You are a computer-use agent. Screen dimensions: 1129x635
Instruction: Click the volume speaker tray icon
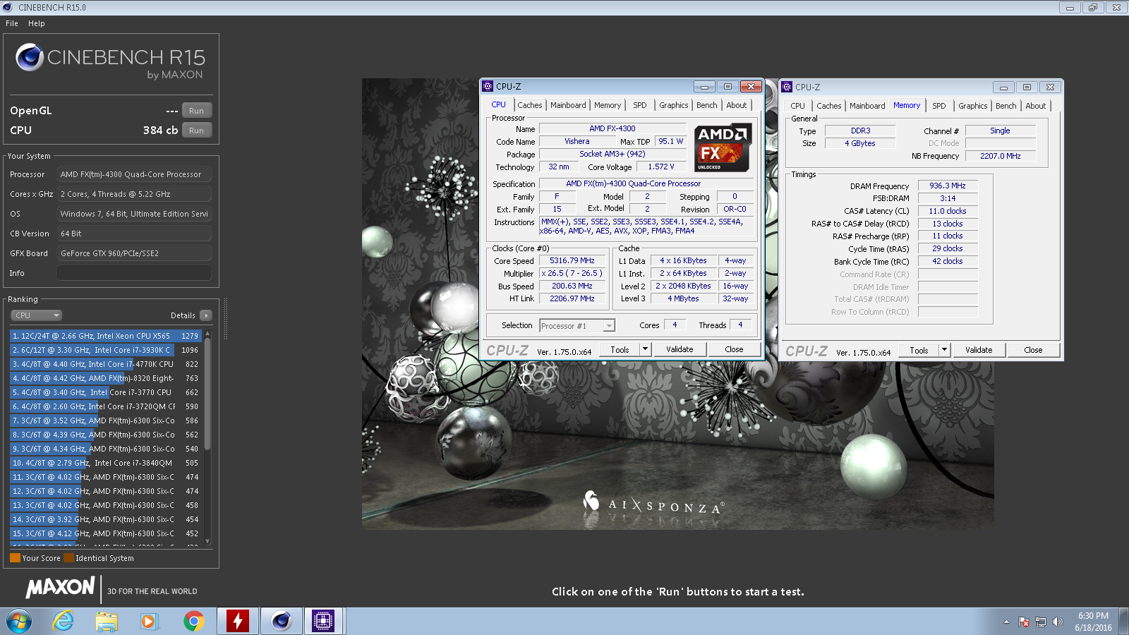1057,622
